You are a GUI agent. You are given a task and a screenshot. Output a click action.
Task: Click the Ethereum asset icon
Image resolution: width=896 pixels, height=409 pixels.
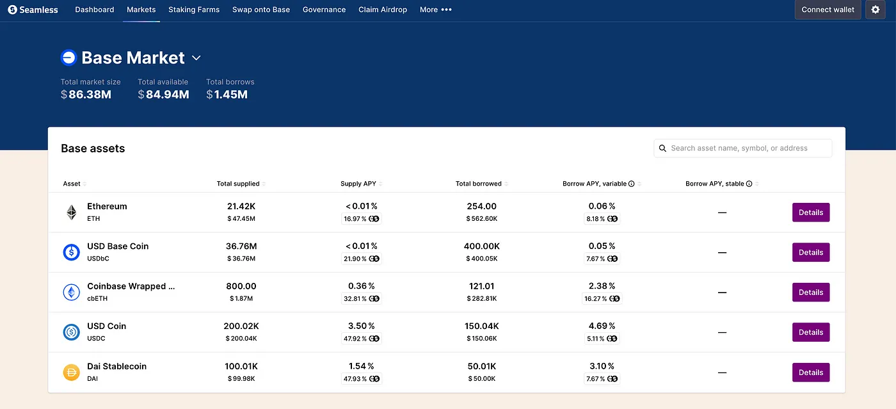pyautogui.click(x=72, y=213)
